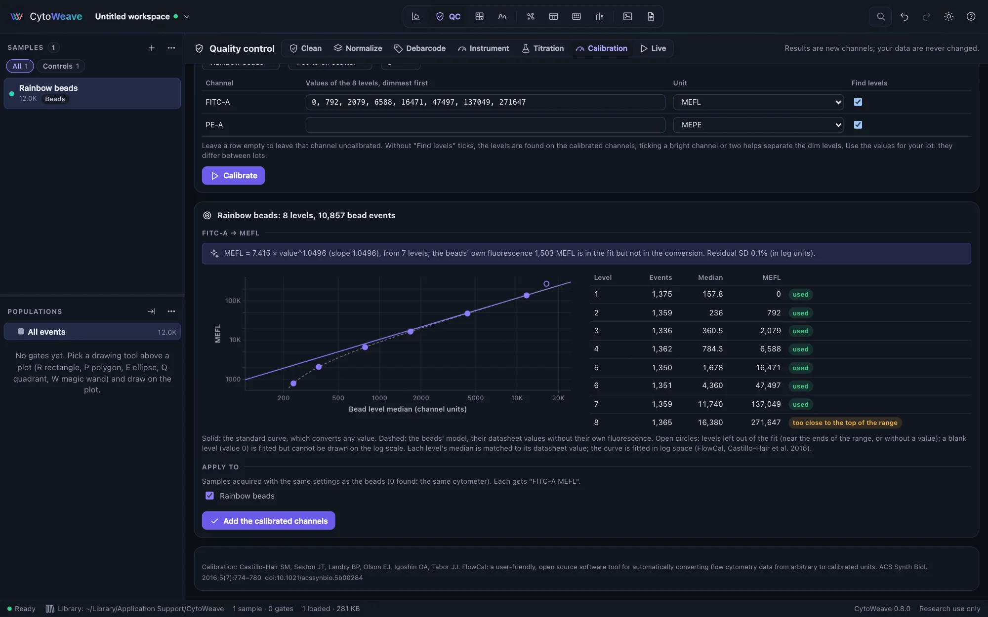The width and height of the screenshot is (988, 617).
Task: Click the open-circle excluded point on plot
Action: (x=546, y=284)
